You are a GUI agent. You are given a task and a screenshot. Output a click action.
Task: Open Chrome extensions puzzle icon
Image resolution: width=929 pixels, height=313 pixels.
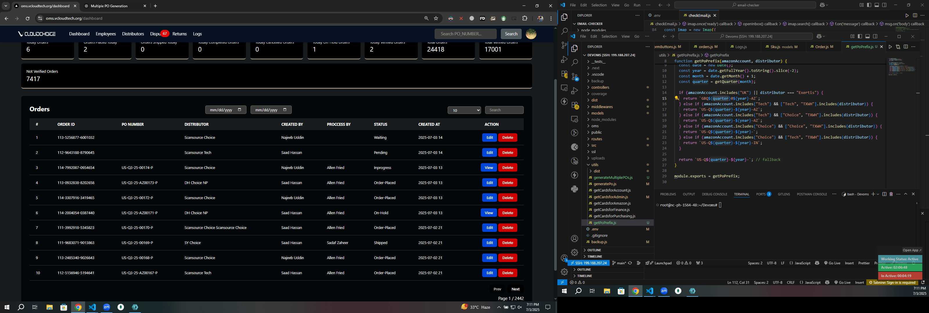point(525,18)
